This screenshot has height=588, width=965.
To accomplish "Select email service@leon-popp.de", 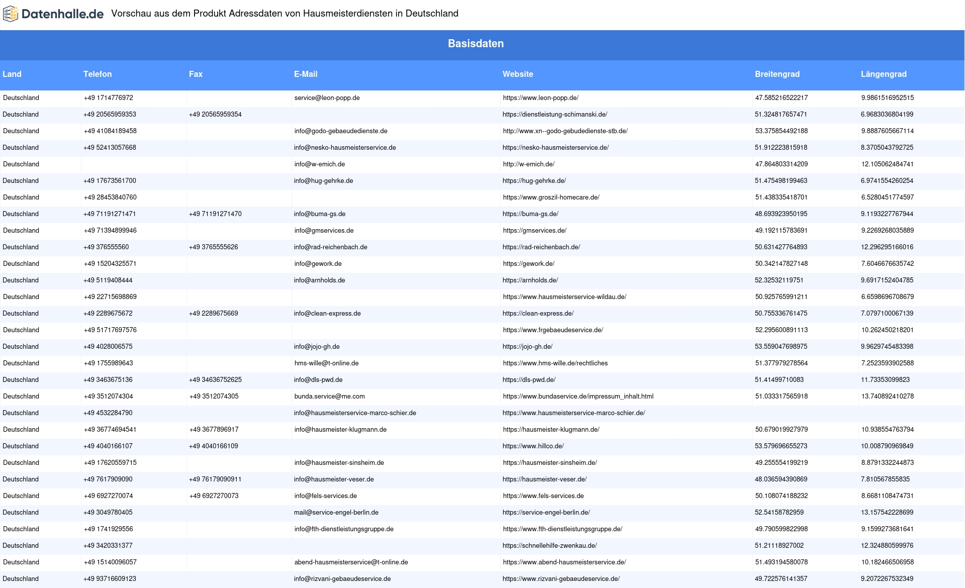I will (x=327, y=98).
